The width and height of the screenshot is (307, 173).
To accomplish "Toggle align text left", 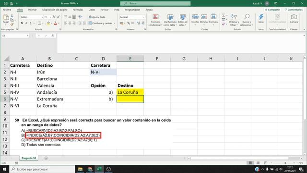I will (x=66, y=23).
